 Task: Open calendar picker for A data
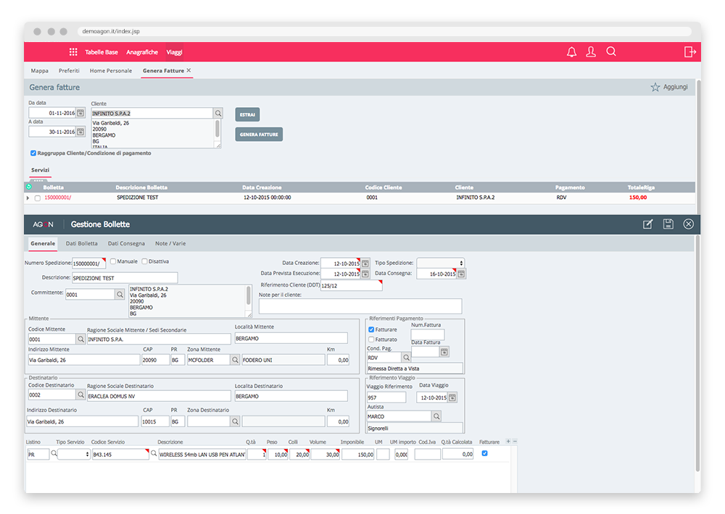pos(80,132)
